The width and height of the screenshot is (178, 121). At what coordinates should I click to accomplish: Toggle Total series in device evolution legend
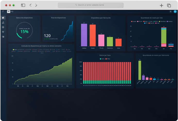click(15, 49)
